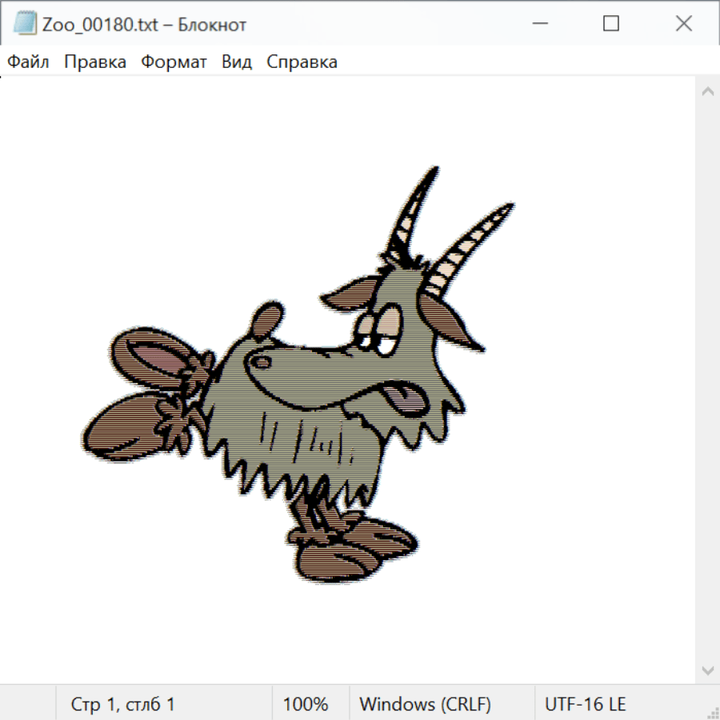Click the Notepad icon in the title bar
720x720 pixels.
(26, 24)
